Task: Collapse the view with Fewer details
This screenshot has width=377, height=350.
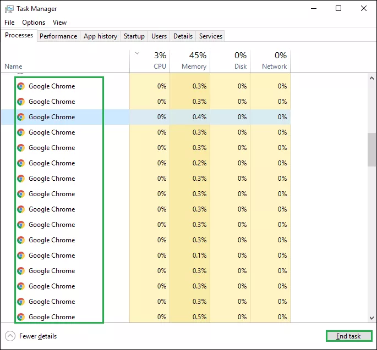Action: tap(31, 336)
